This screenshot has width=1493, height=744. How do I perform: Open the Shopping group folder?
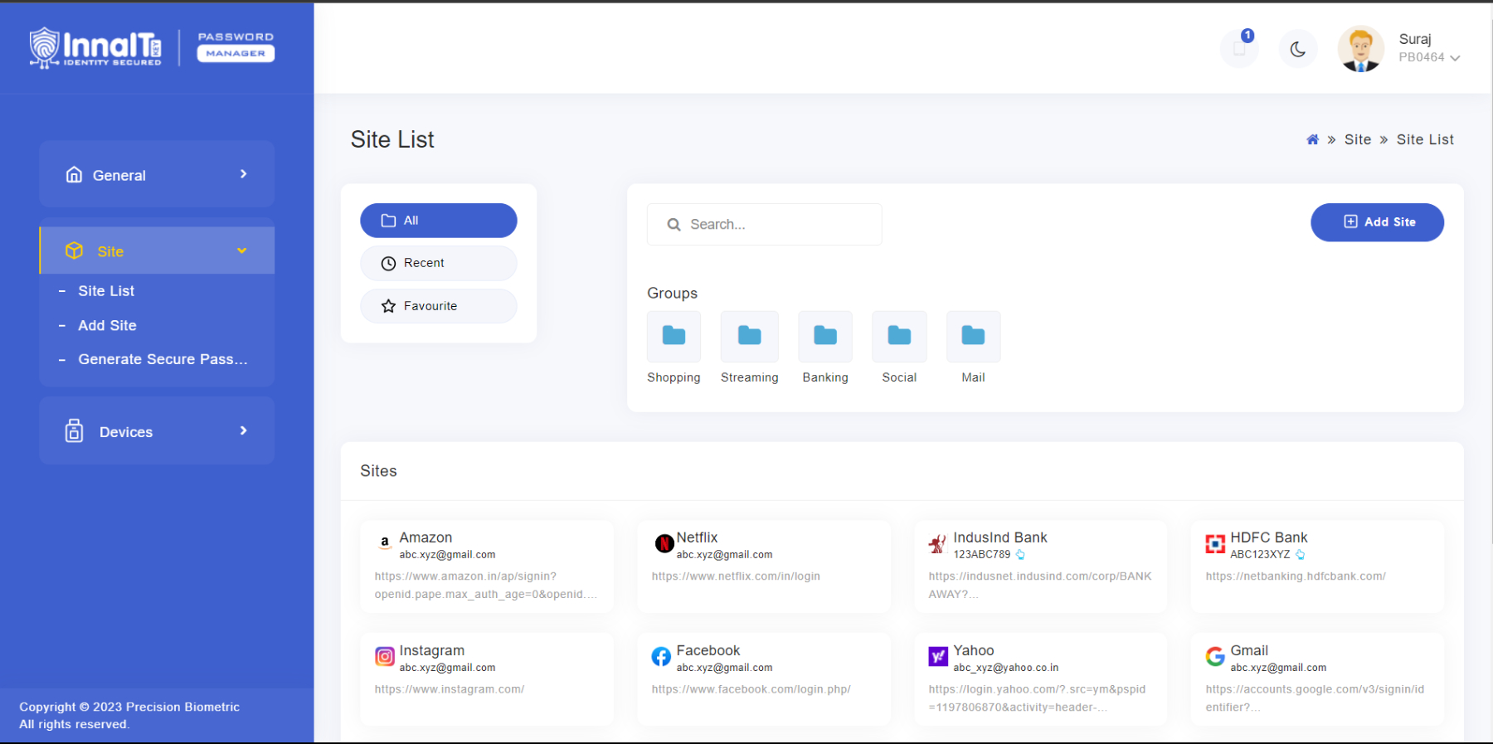point(674,337)
